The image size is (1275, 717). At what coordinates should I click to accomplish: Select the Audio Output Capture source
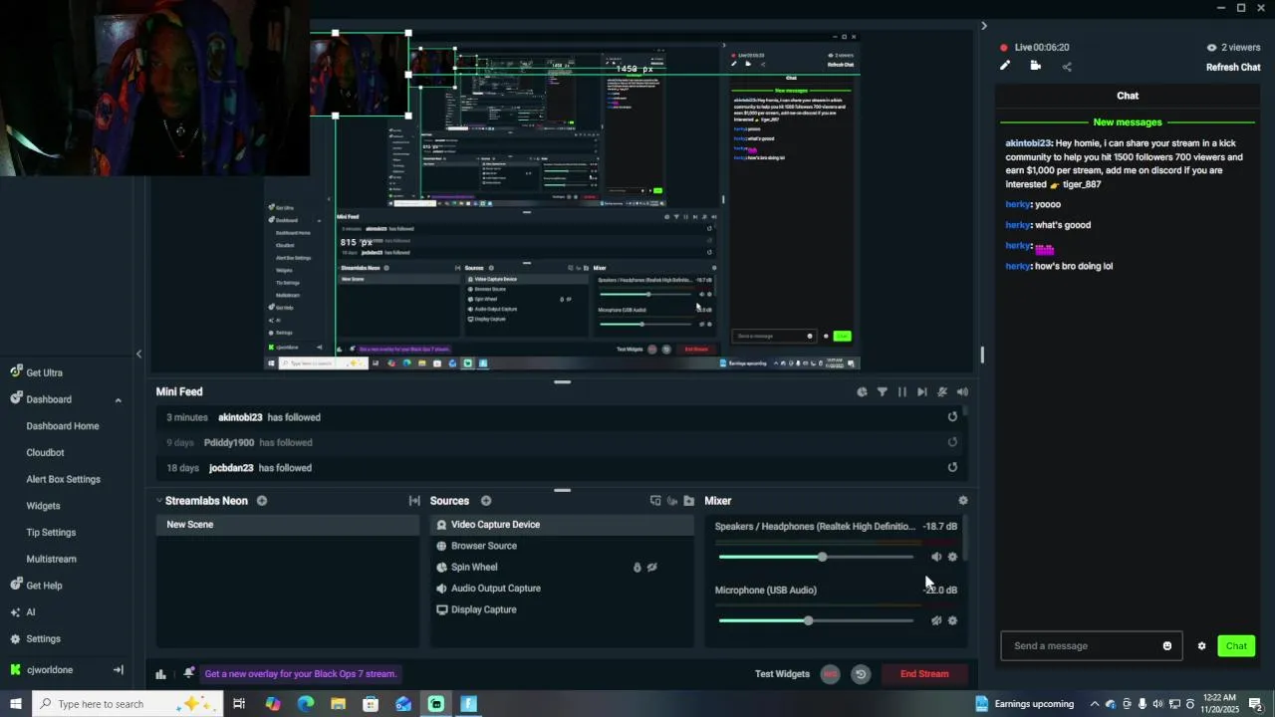click(562, 589)
